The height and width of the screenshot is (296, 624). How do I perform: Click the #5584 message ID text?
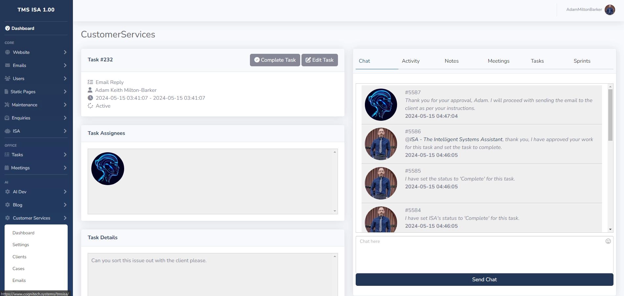(x=413, y=210)
